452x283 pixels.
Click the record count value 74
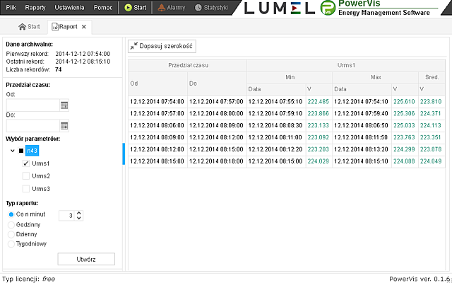(58, 69)
